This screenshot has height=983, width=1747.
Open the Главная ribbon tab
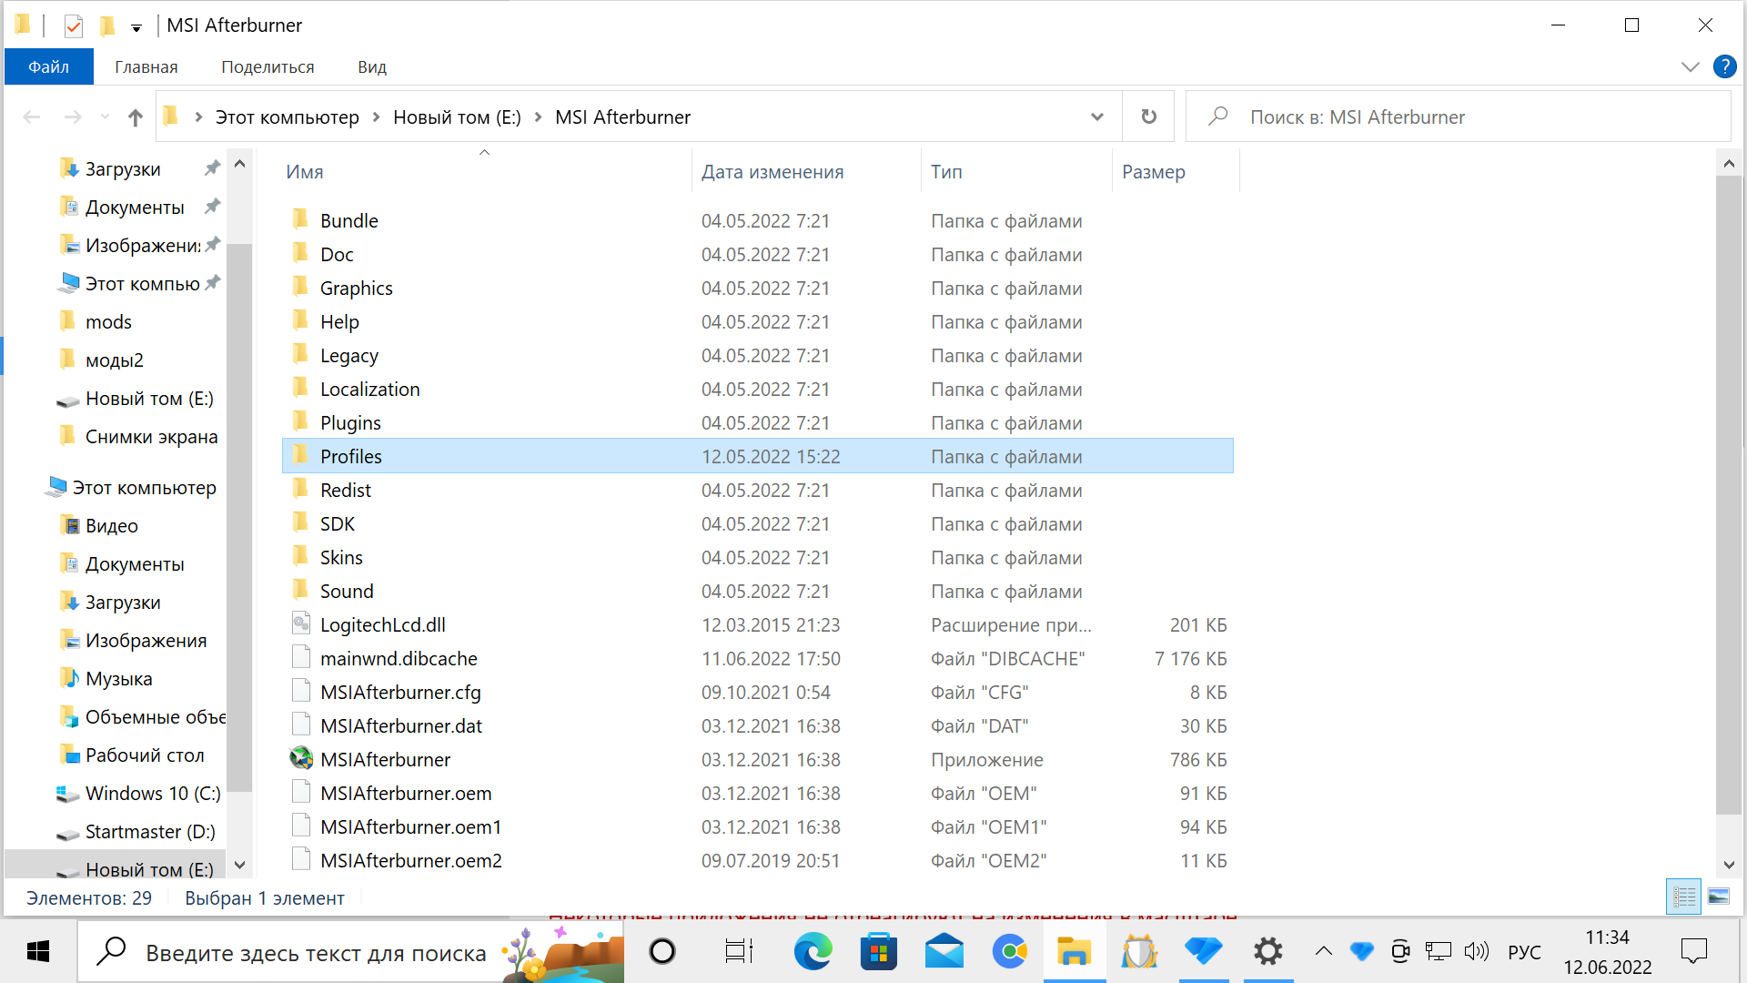pyautogui.click(x=146, y=66)
